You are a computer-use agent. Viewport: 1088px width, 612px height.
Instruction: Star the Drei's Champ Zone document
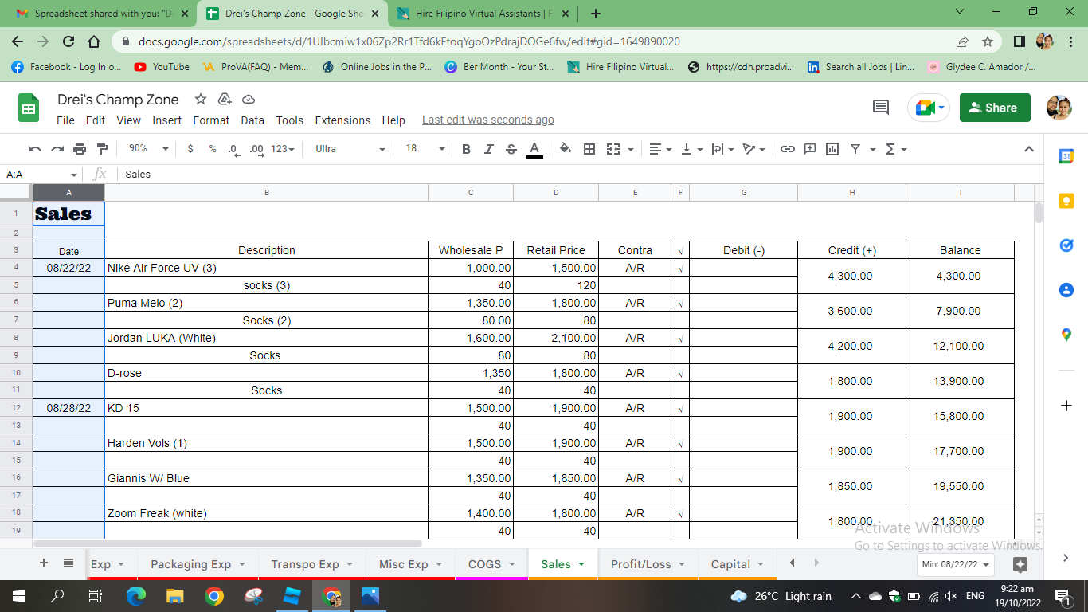click(201, 99)
